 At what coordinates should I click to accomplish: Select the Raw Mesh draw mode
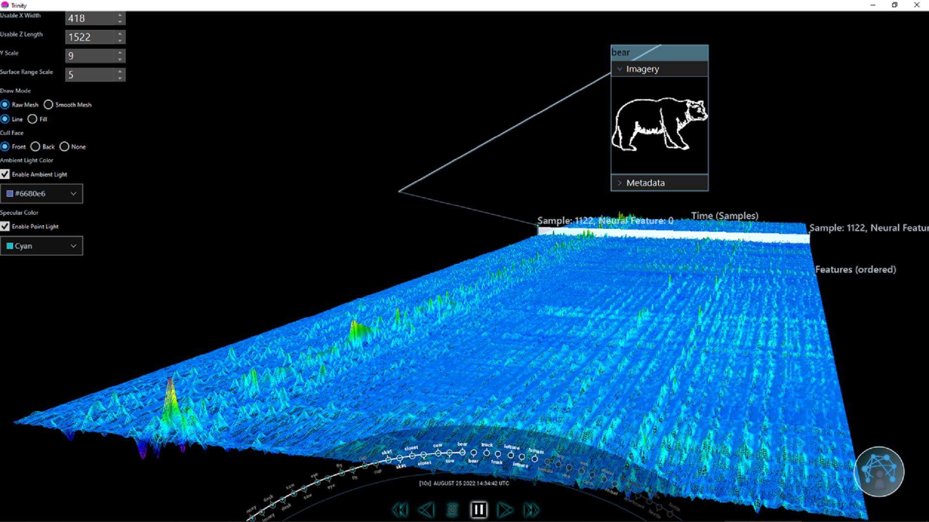5,104
